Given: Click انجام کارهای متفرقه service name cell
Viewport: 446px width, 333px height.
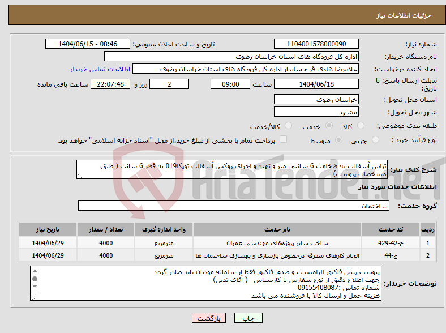Looking at the screenshot, I should [x=277, y=255].
